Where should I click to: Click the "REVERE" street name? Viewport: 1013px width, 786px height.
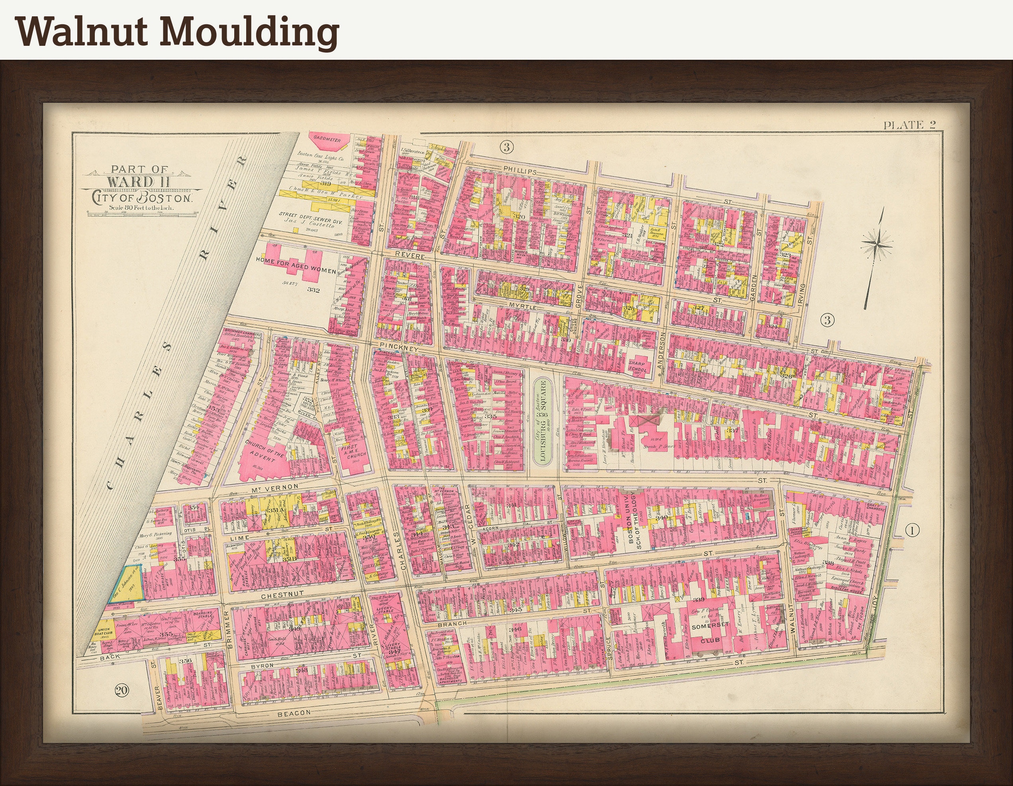pos(410,256)
